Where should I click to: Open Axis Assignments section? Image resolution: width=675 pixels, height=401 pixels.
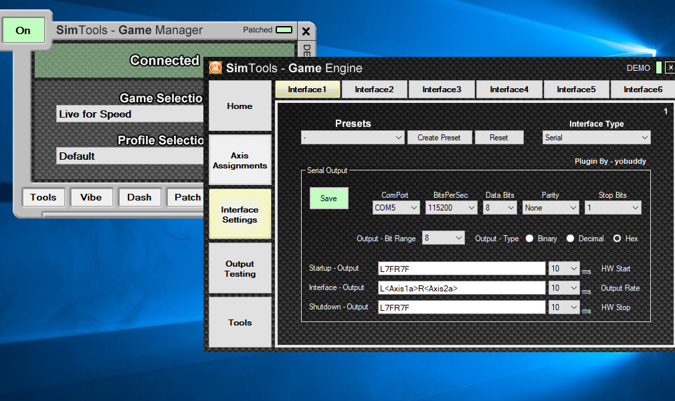coord(239,160)
